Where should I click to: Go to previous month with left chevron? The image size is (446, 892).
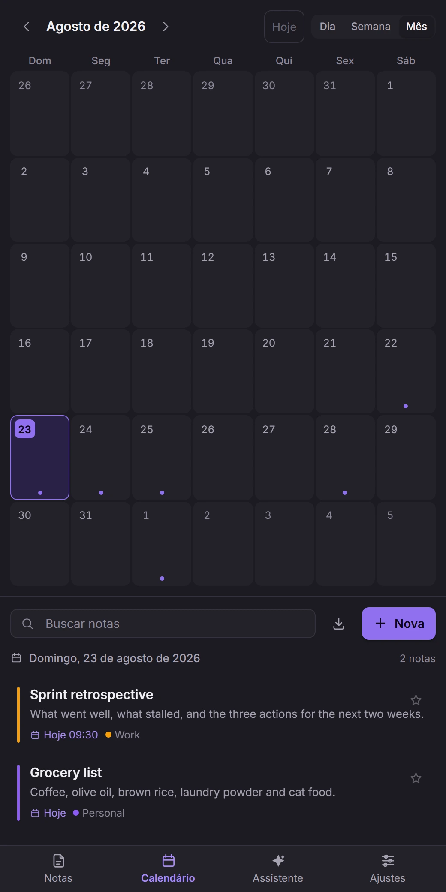27,27
